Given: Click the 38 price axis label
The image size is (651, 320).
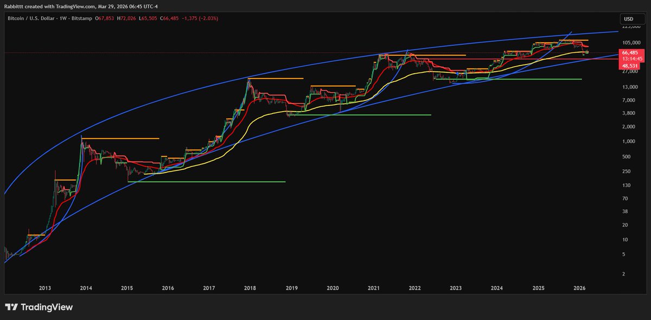Looking at the screenshot, I should tap(624, 212).
